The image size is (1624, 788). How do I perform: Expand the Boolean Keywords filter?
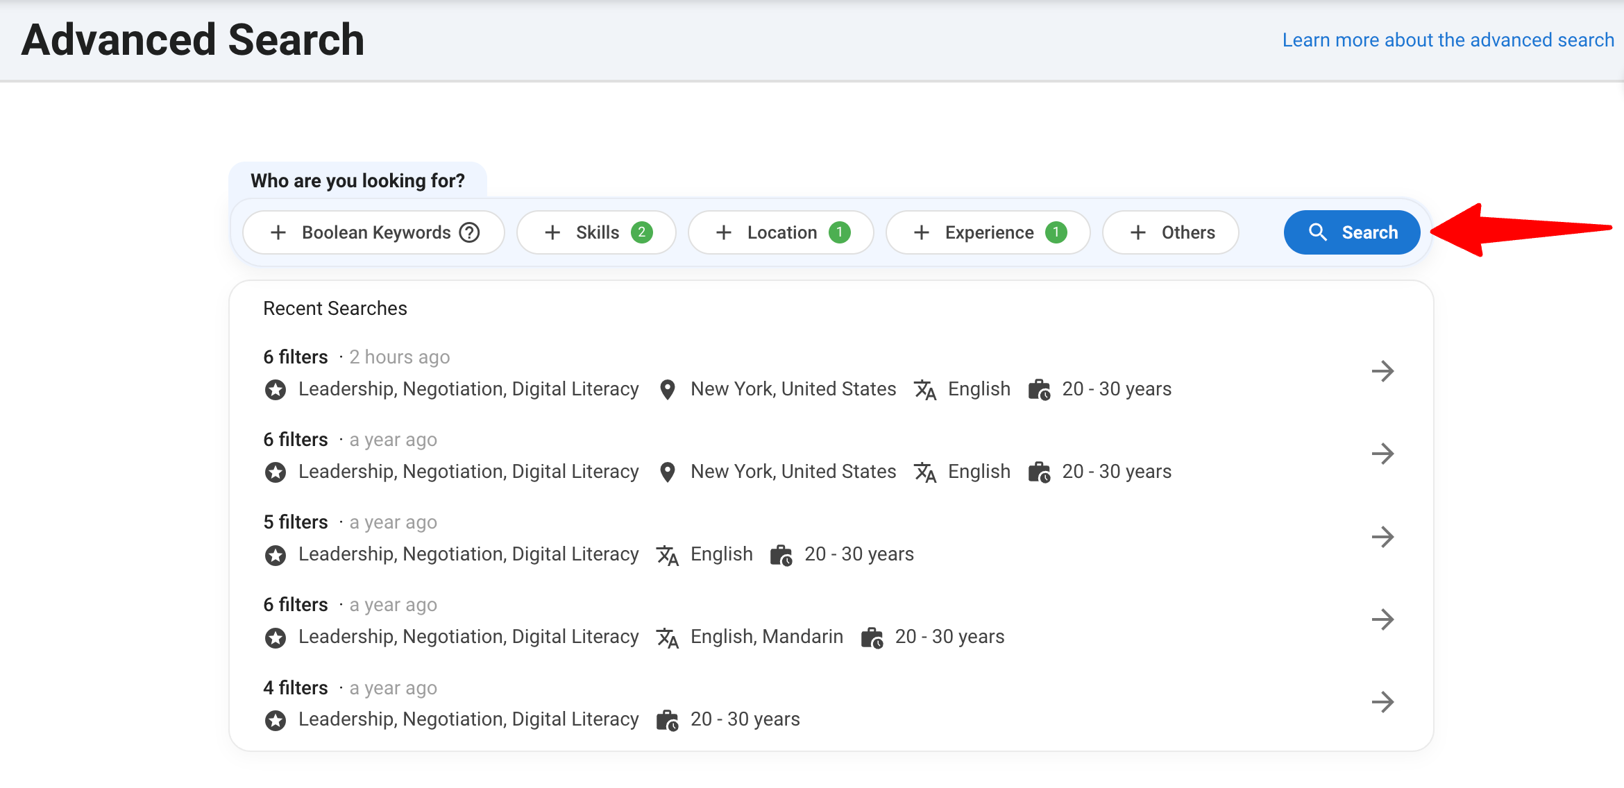(x=373, y=232)
